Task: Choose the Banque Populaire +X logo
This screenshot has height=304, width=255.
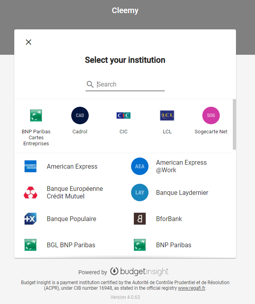Action: 30,219
